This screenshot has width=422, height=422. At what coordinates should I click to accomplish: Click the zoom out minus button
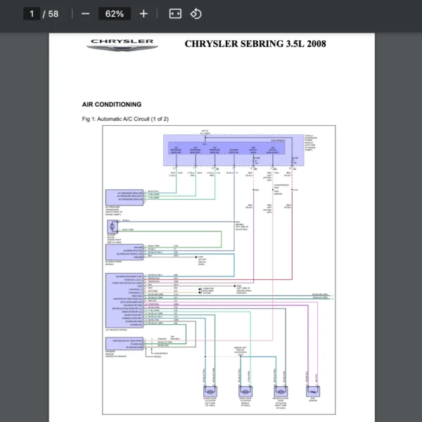click(x=85, y=14)
